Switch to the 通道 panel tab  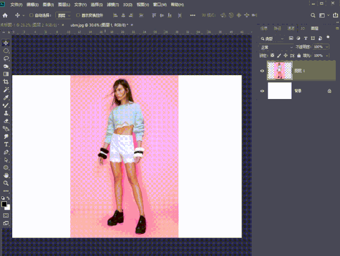click(291, 28)
